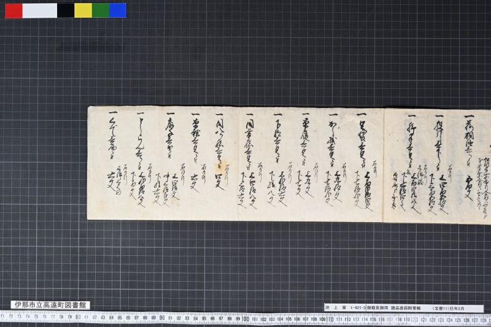The height and width of the screenshot is (327, 491).
Task: Click the red patch on color chart
Action: click(14, 10)
